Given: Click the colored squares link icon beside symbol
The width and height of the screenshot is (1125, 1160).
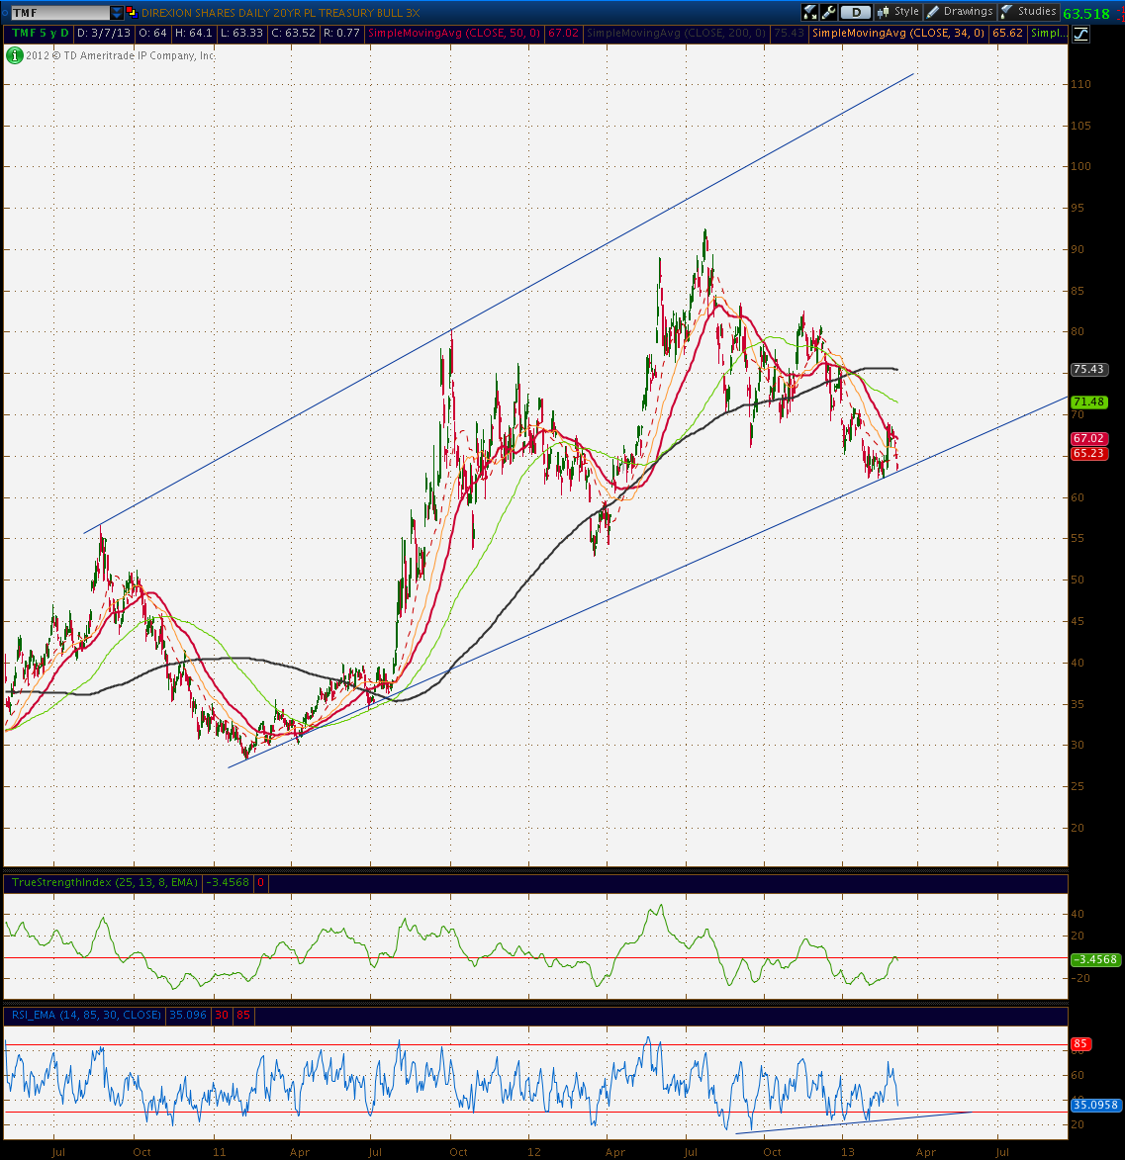Looking at the screenshot, I should [132, 12].
